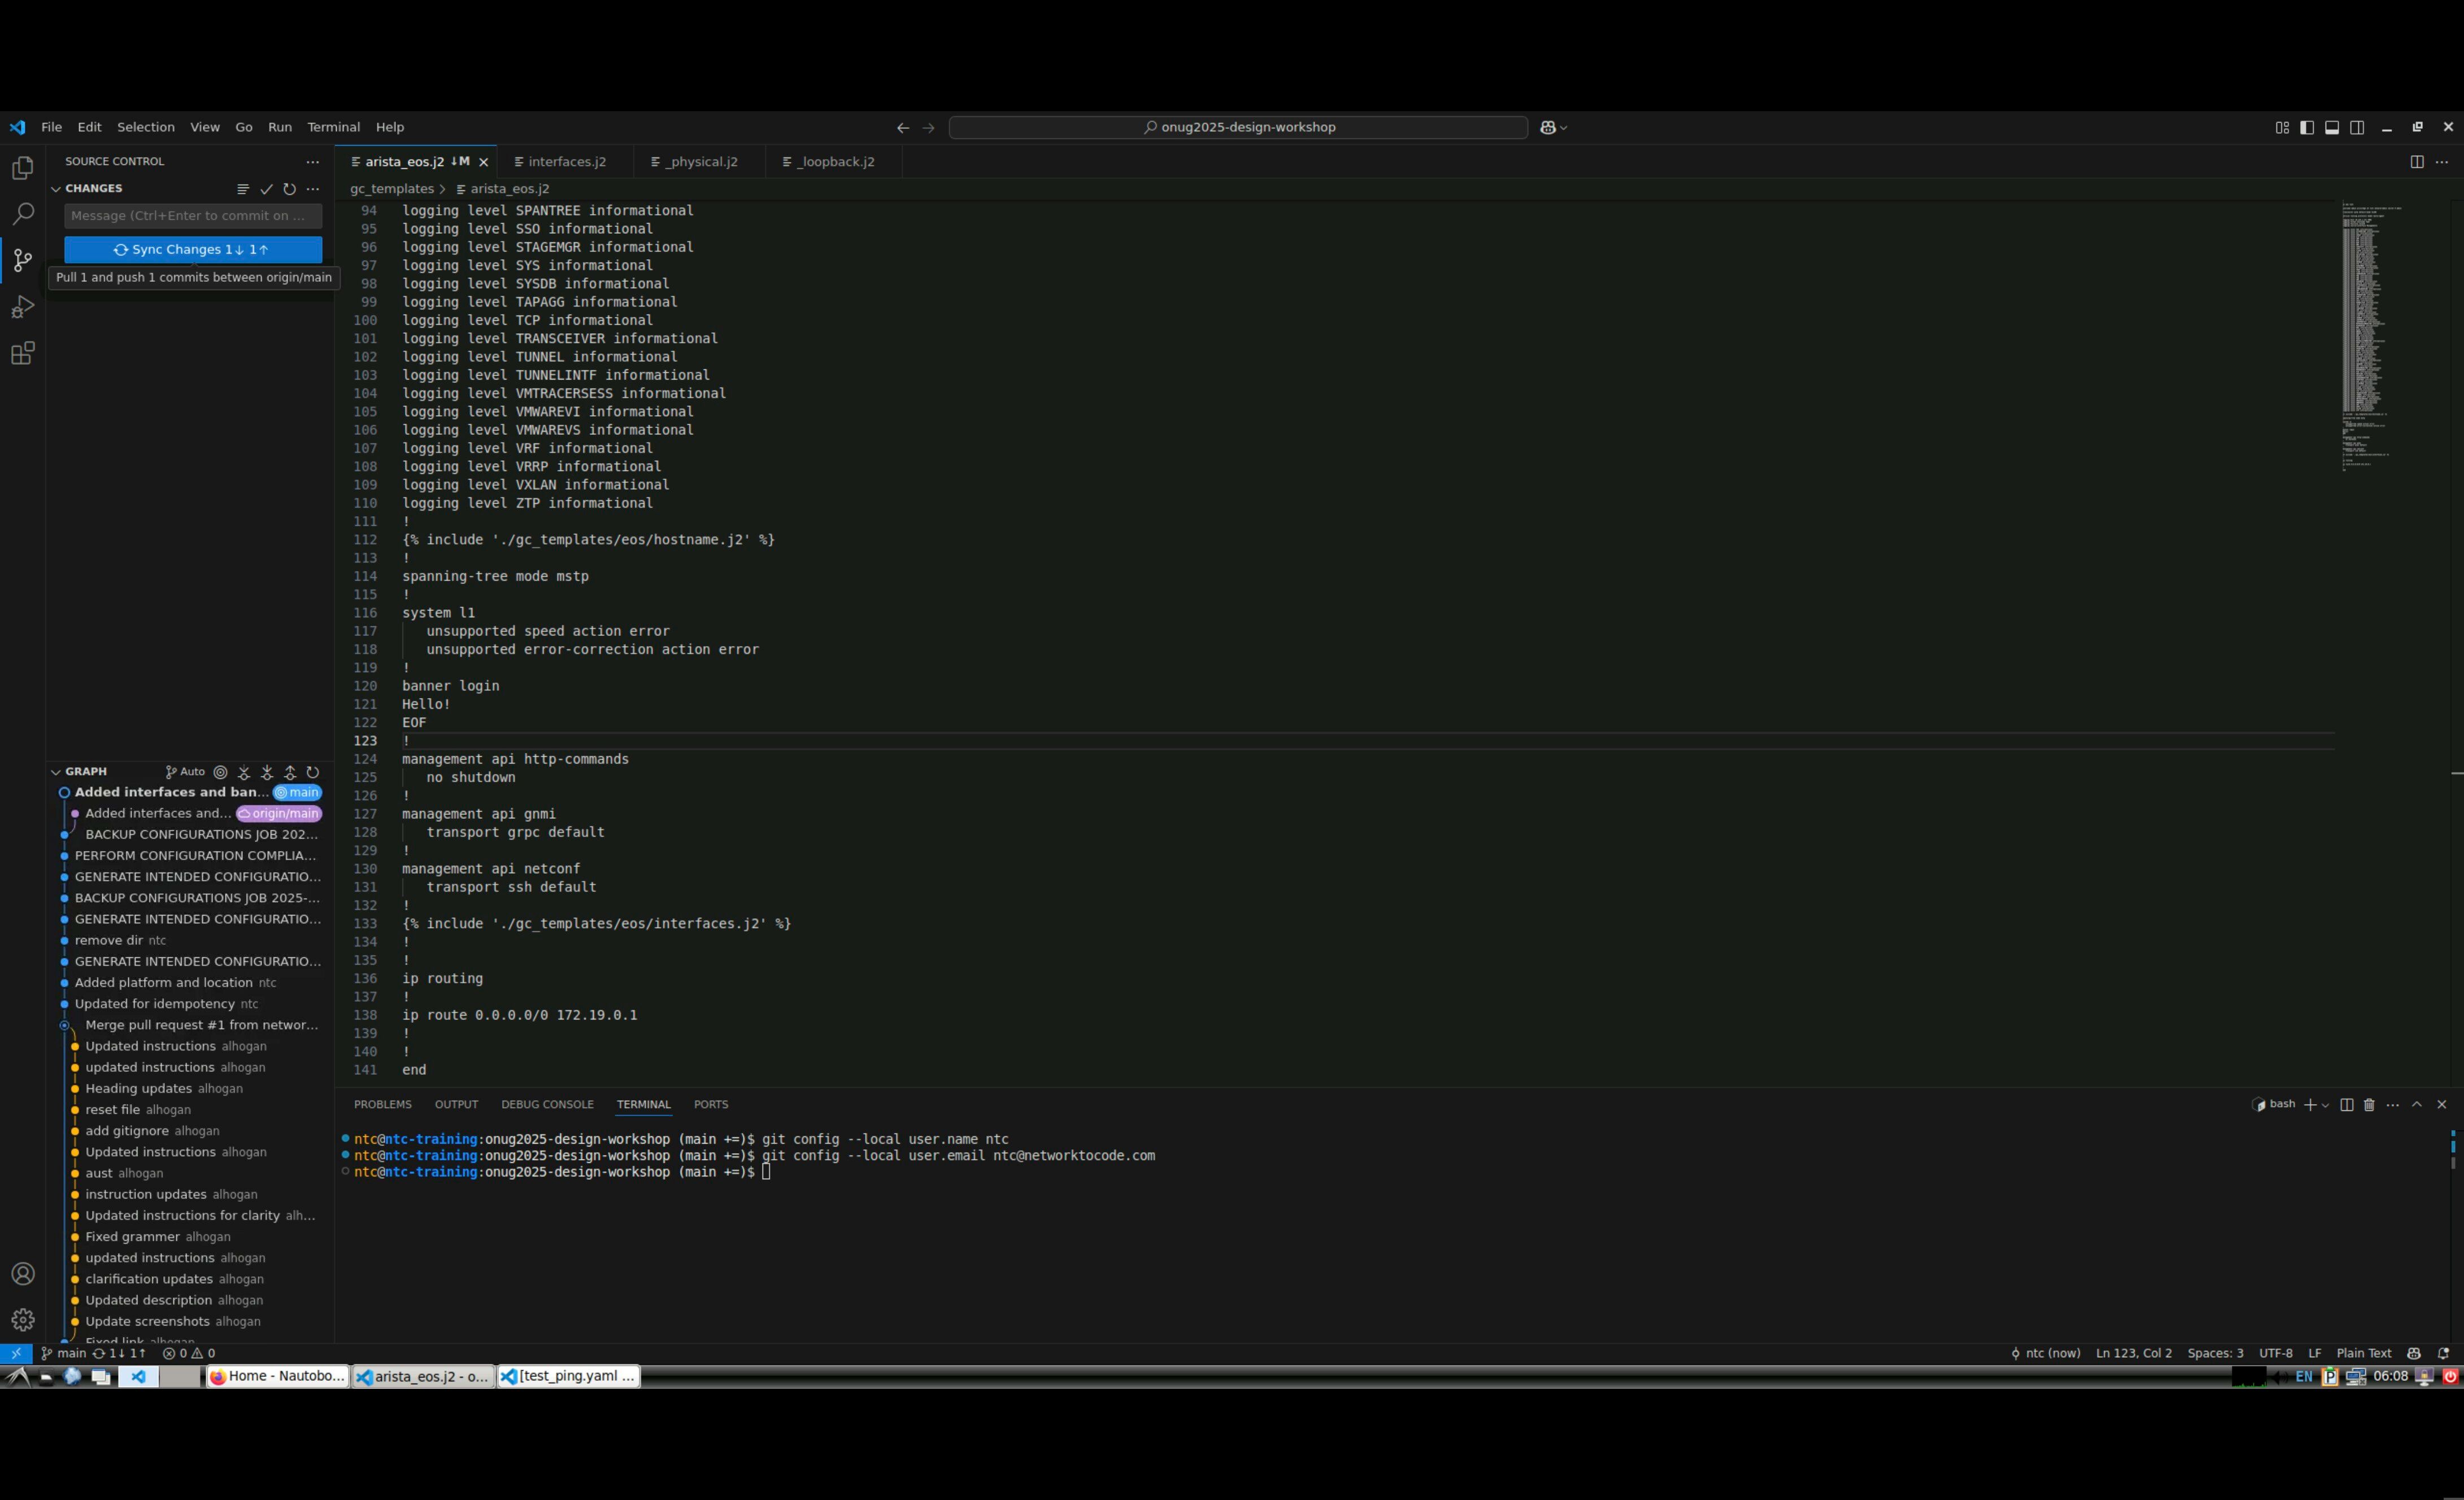Split the editor to the right

[x=2417, y=162]
